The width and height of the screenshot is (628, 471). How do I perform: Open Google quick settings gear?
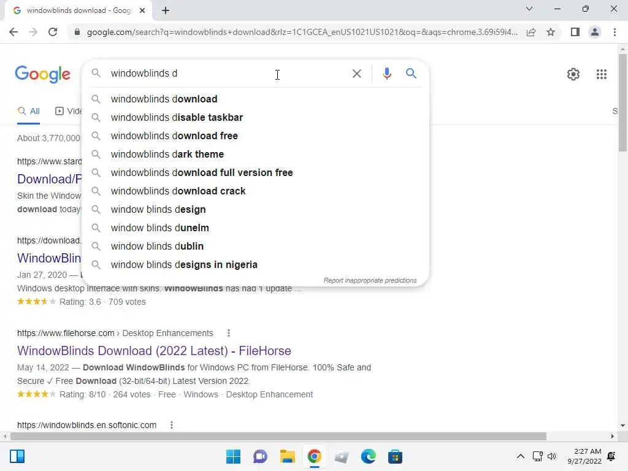click(573, 74)
